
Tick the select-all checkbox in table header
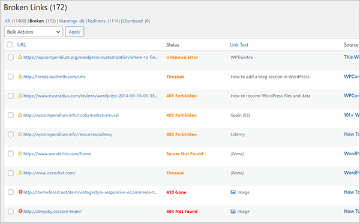coord(10,44)
